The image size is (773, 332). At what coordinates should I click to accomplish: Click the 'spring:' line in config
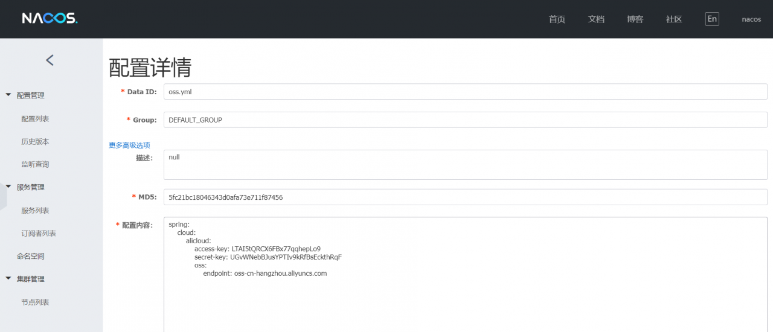point(179,225)
